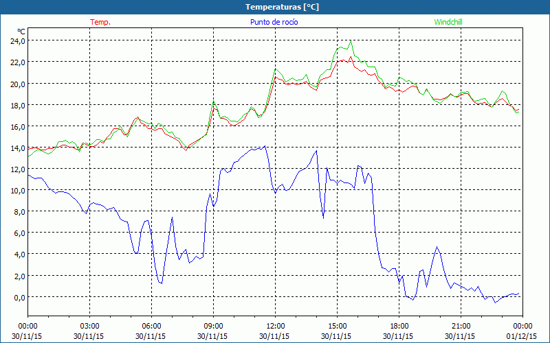Click the 6,0 y-axis value

point(20,233)
